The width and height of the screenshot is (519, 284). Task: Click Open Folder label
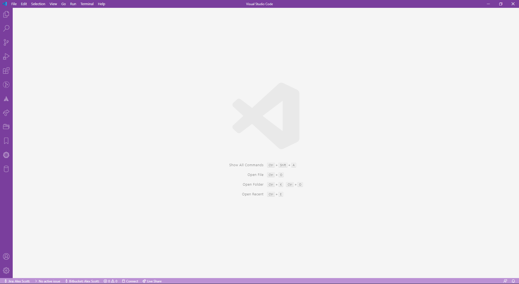(253, 185)
